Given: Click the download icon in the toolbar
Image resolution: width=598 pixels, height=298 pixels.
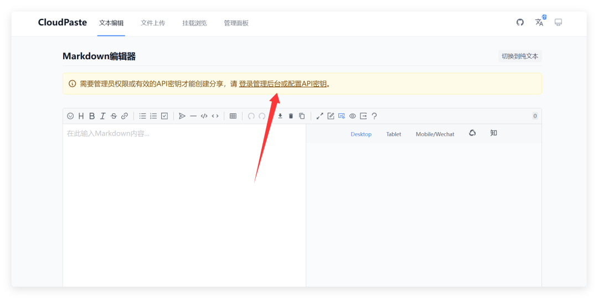Looking at the screenshot, I should (280, 116).
